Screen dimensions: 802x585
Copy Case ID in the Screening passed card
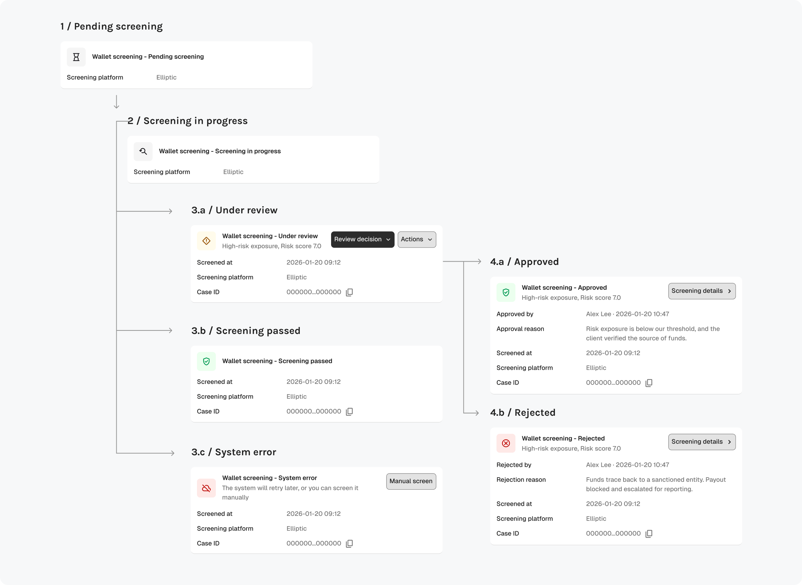point(350,411)
